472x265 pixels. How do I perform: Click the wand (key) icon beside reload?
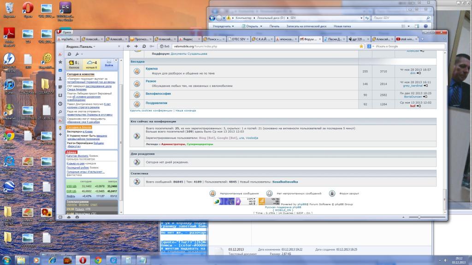[x=152, y=46]
